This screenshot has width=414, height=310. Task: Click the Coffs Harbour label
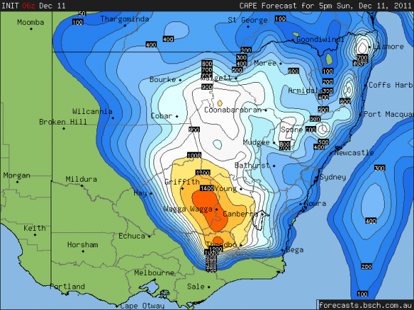[x=391, y=85]
